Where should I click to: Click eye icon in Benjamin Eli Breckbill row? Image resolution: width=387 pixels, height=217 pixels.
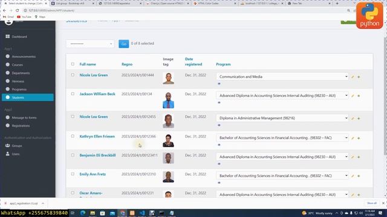219,164
